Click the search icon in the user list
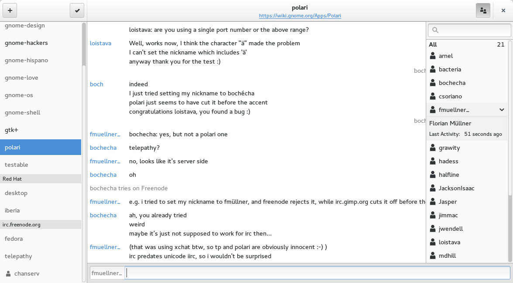Screen dimensions: 513x283 coord(435,30)
